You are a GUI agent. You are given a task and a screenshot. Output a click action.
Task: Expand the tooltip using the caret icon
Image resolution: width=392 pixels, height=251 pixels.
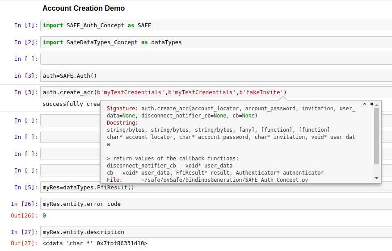pyautogui.click(x=365, y=104)
